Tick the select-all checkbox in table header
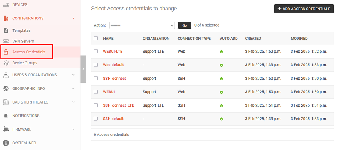 (96, 38)
